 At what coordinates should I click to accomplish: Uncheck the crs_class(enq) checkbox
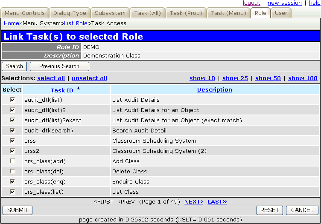coord(12,181)
